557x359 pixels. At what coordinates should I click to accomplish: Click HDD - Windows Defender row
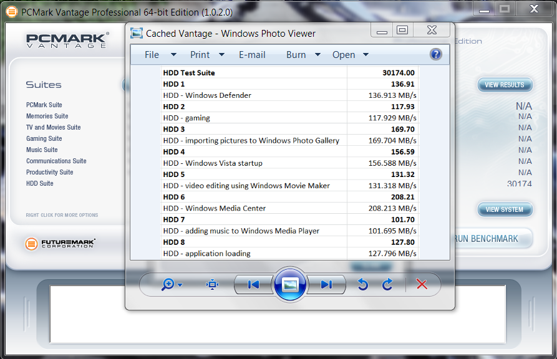click(x=290, y=95)
